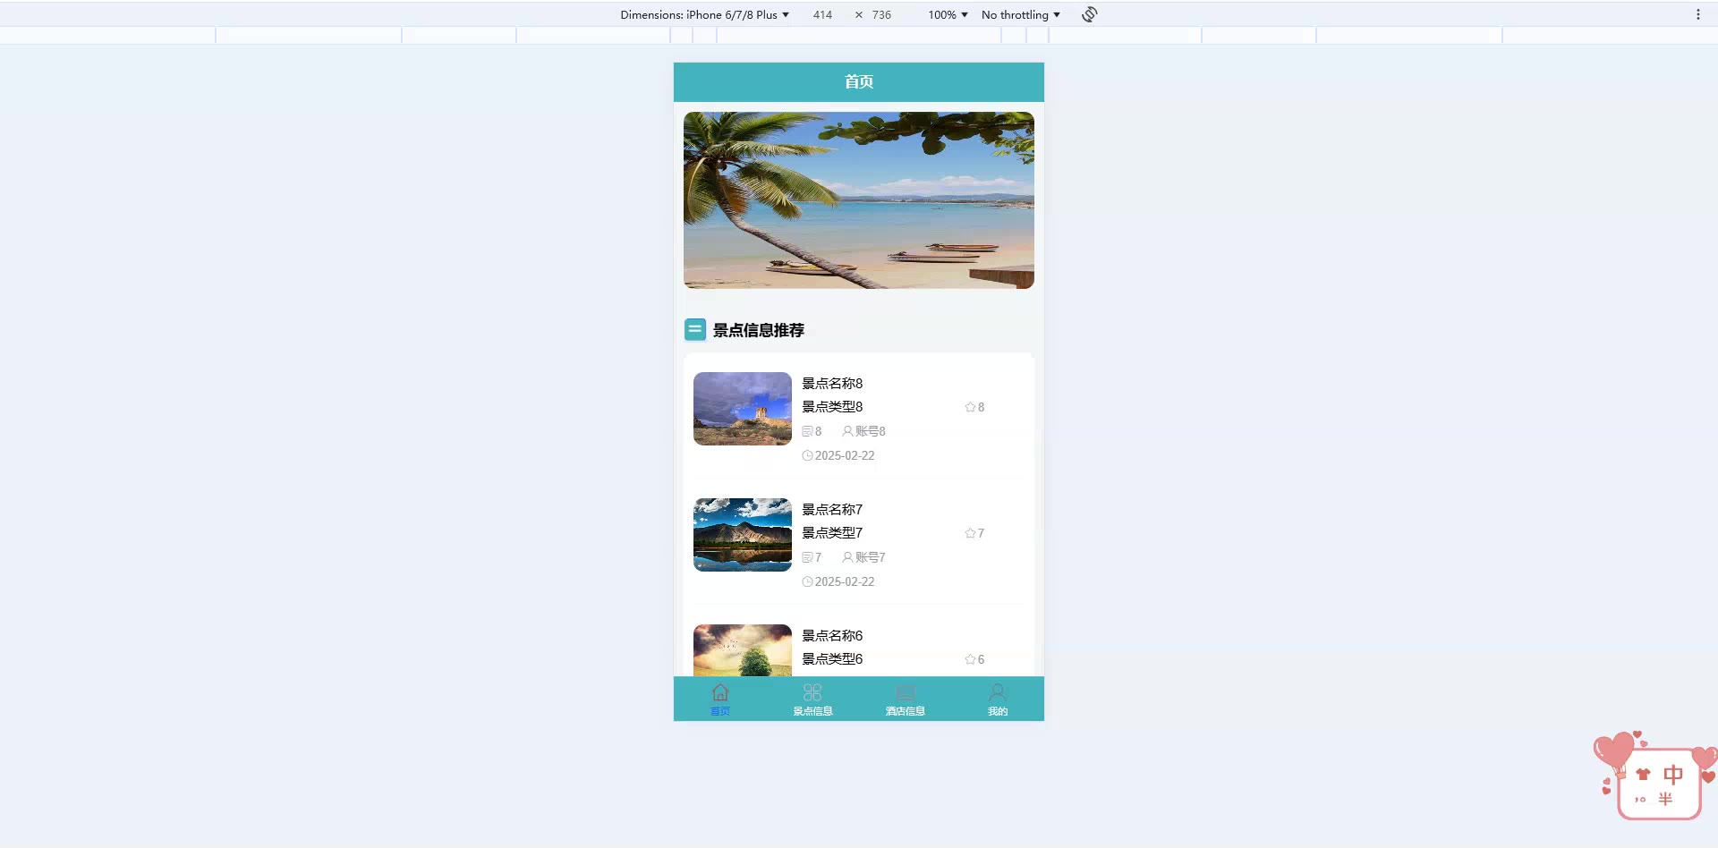Click the 景点名称7 title
This screenshot has width=1718, height=848.
832,509
